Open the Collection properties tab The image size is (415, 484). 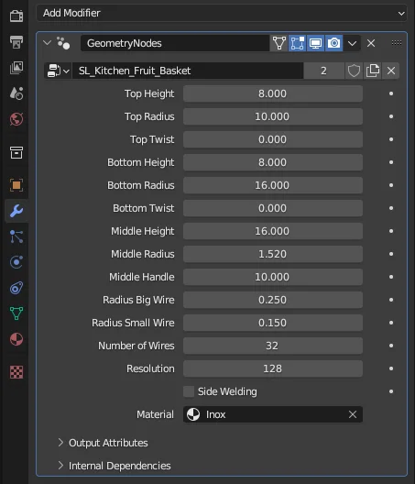16,152
